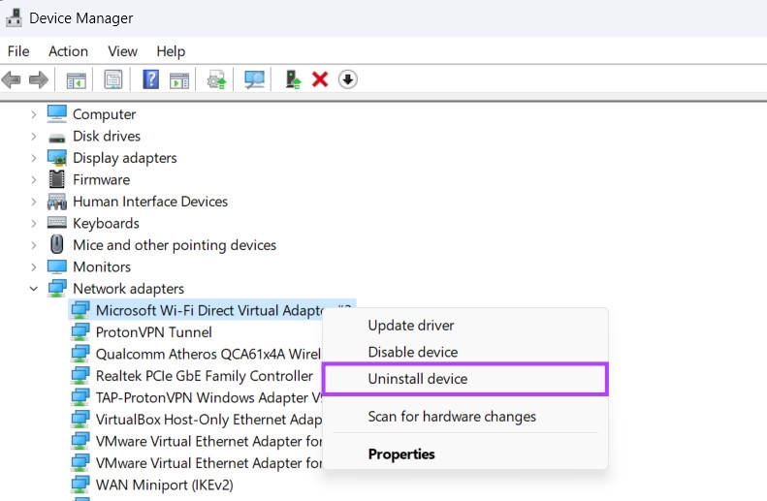Expand the Disk drives tree node
Image resolution: width=767 pixels, height=501 pixels.
(33, 136)
